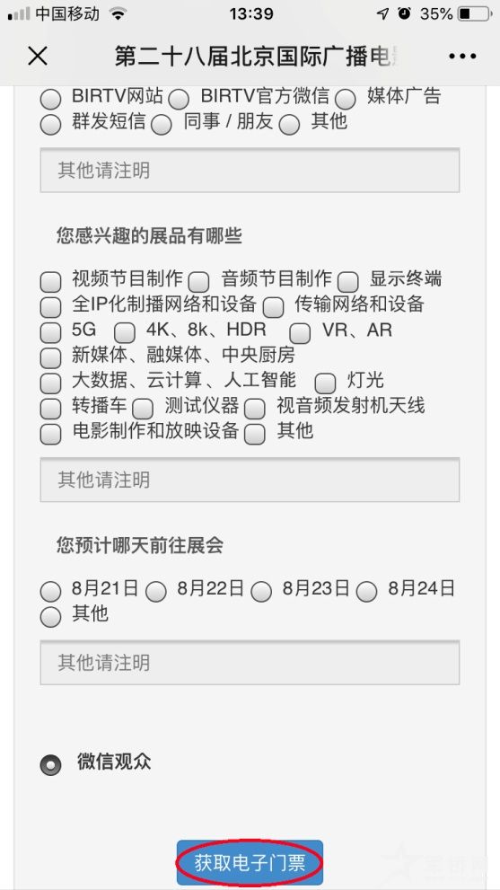Tap the alarm clock status icon
Image resolution: width=500 pixels, height=890 pixels.
(404, 13)
